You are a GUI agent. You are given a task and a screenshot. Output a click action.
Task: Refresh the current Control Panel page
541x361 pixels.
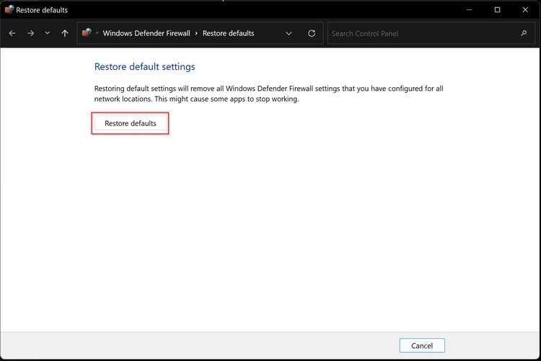pyautogui.click(x=312, y=33)
